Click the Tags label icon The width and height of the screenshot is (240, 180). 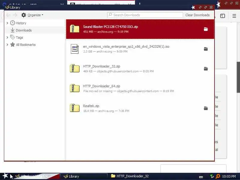coord(12,37)
